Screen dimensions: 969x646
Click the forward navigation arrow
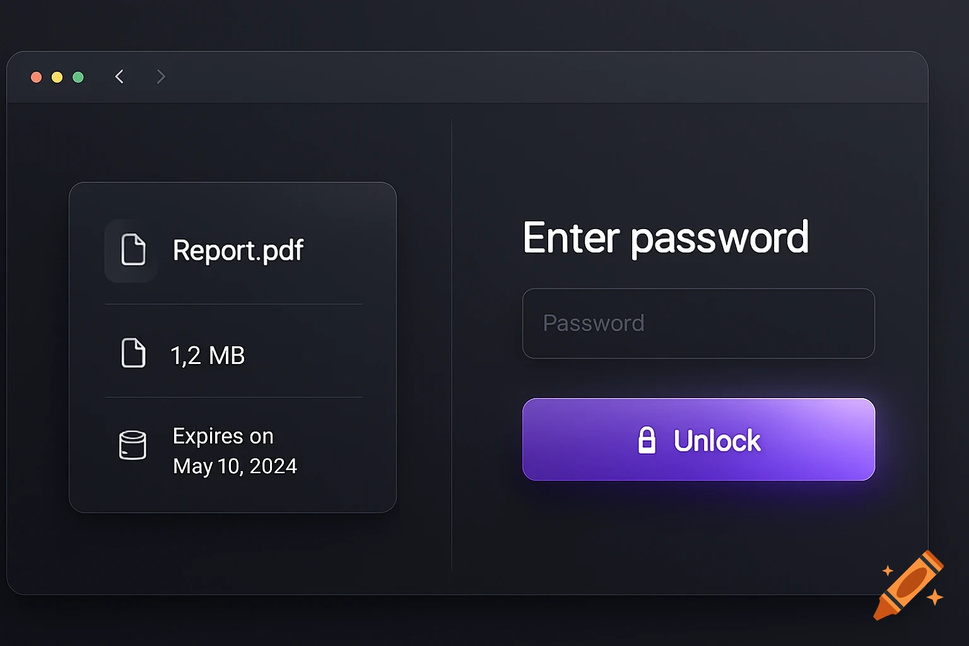click(x=161, y=76)
